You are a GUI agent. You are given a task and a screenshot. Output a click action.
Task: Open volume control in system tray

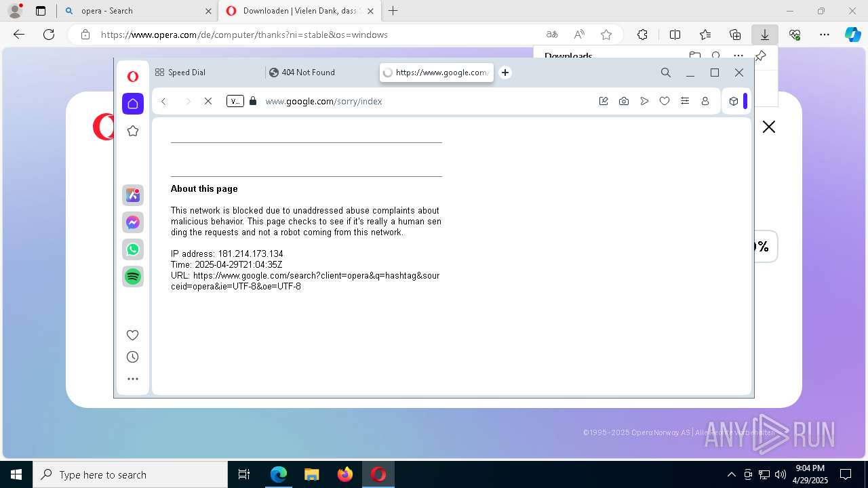coord(781,474)
